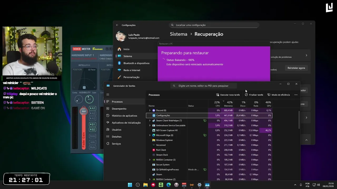Screen dimensions: 337x189
Task: Go back using Settings back arrow
Action: [117, 25]
